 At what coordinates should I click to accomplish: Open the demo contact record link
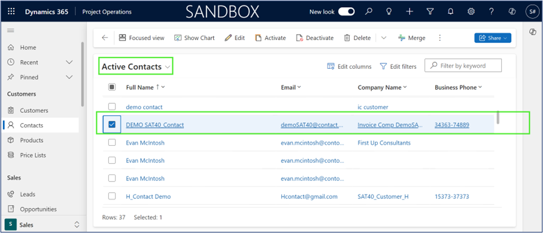tap(144, 107)
